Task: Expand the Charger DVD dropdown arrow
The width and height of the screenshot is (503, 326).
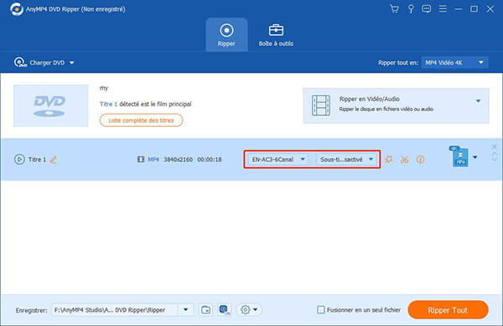Action: pos(72,63)
